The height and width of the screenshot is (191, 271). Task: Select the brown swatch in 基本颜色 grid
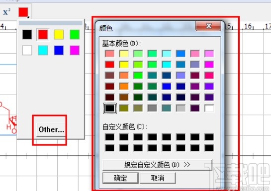pos(124,97)
